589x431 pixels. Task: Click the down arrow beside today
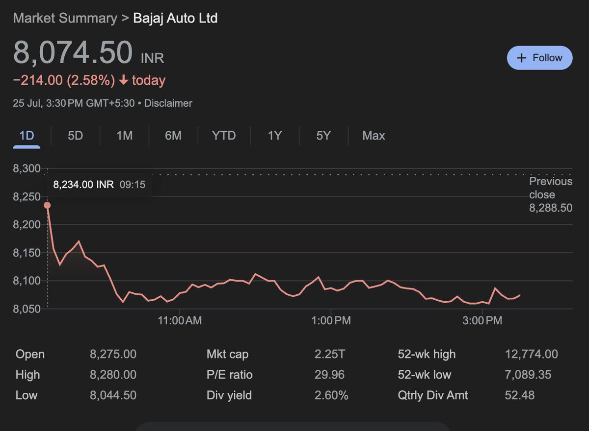(123, 80)
